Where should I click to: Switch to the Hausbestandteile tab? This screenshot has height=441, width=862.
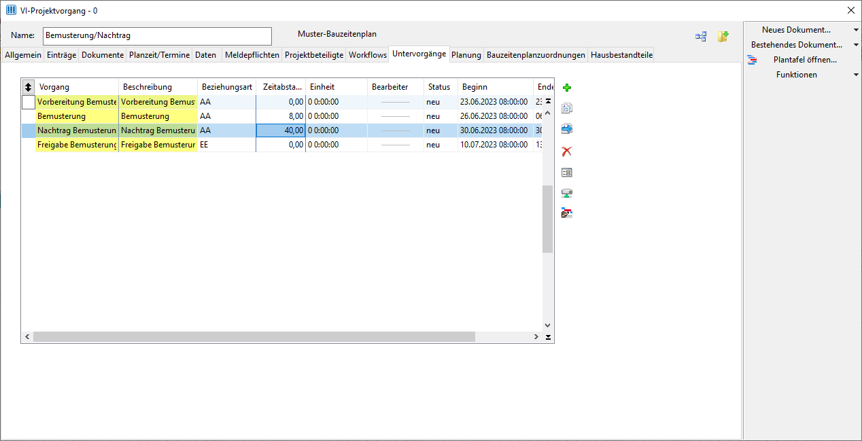(621, 55)
